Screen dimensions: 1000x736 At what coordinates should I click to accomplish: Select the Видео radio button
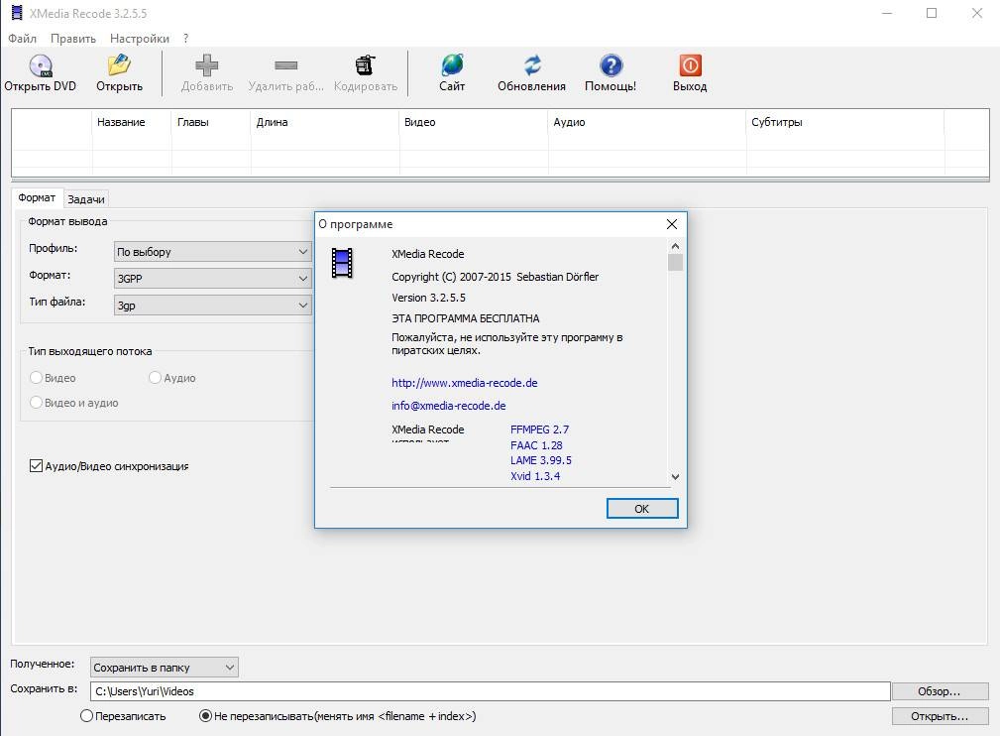(37, 378)
